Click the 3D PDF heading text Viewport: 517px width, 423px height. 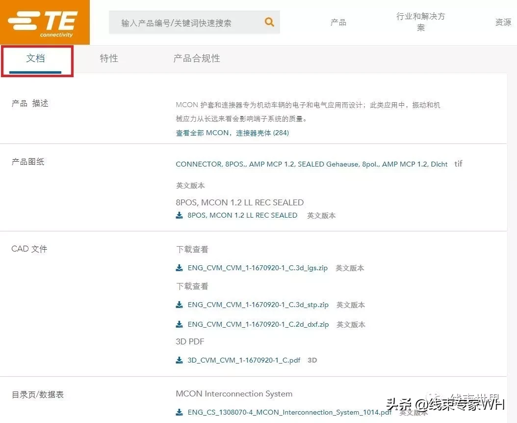pyautogui.click(x=190, y=341)
